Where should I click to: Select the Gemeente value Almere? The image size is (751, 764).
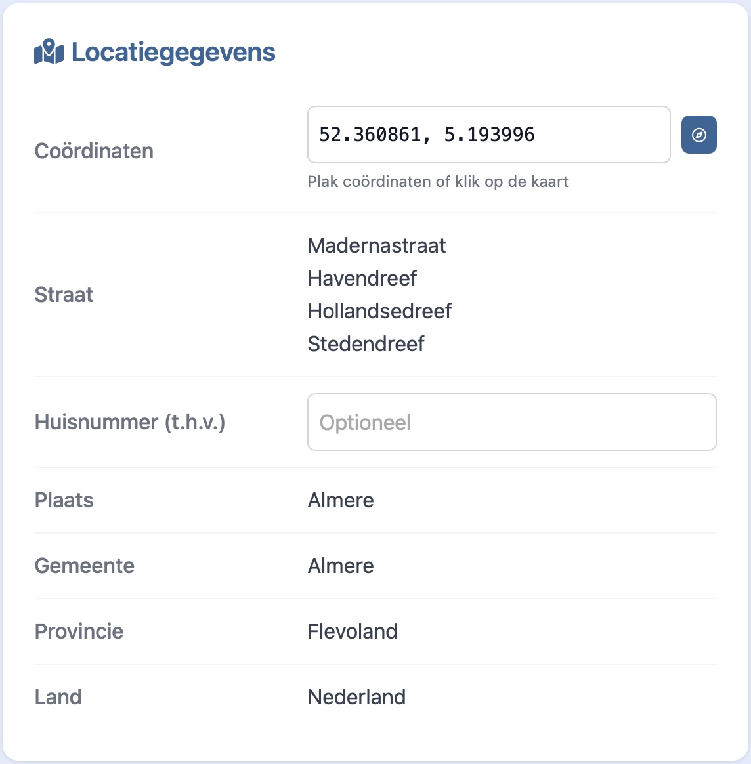pos(340,566)
